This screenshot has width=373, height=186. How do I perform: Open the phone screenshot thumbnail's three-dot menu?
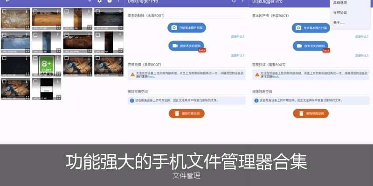[58, 81]
